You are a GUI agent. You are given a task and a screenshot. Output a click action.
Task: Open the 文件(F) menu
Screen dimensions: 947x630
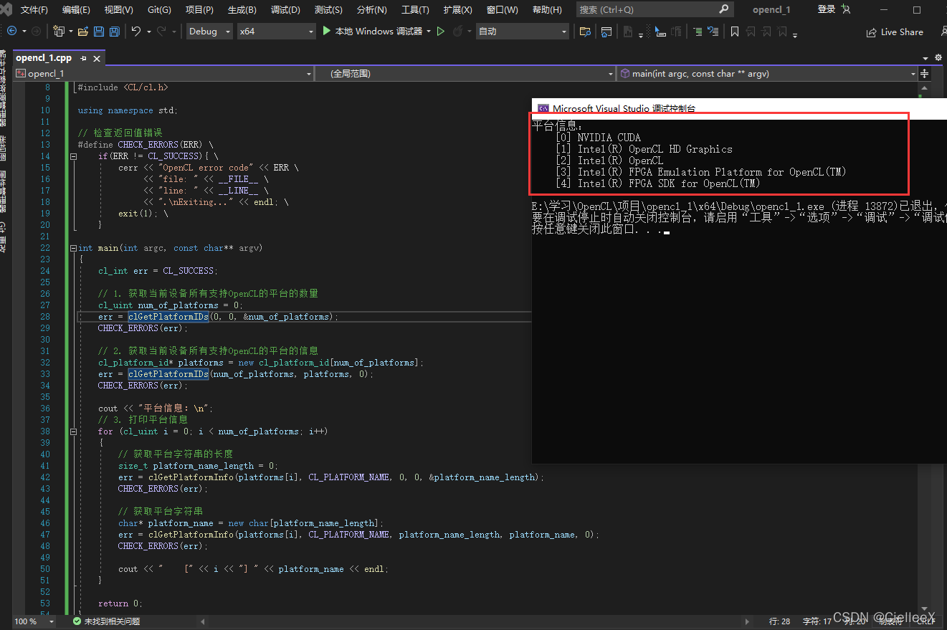click(x=34, y=10)
